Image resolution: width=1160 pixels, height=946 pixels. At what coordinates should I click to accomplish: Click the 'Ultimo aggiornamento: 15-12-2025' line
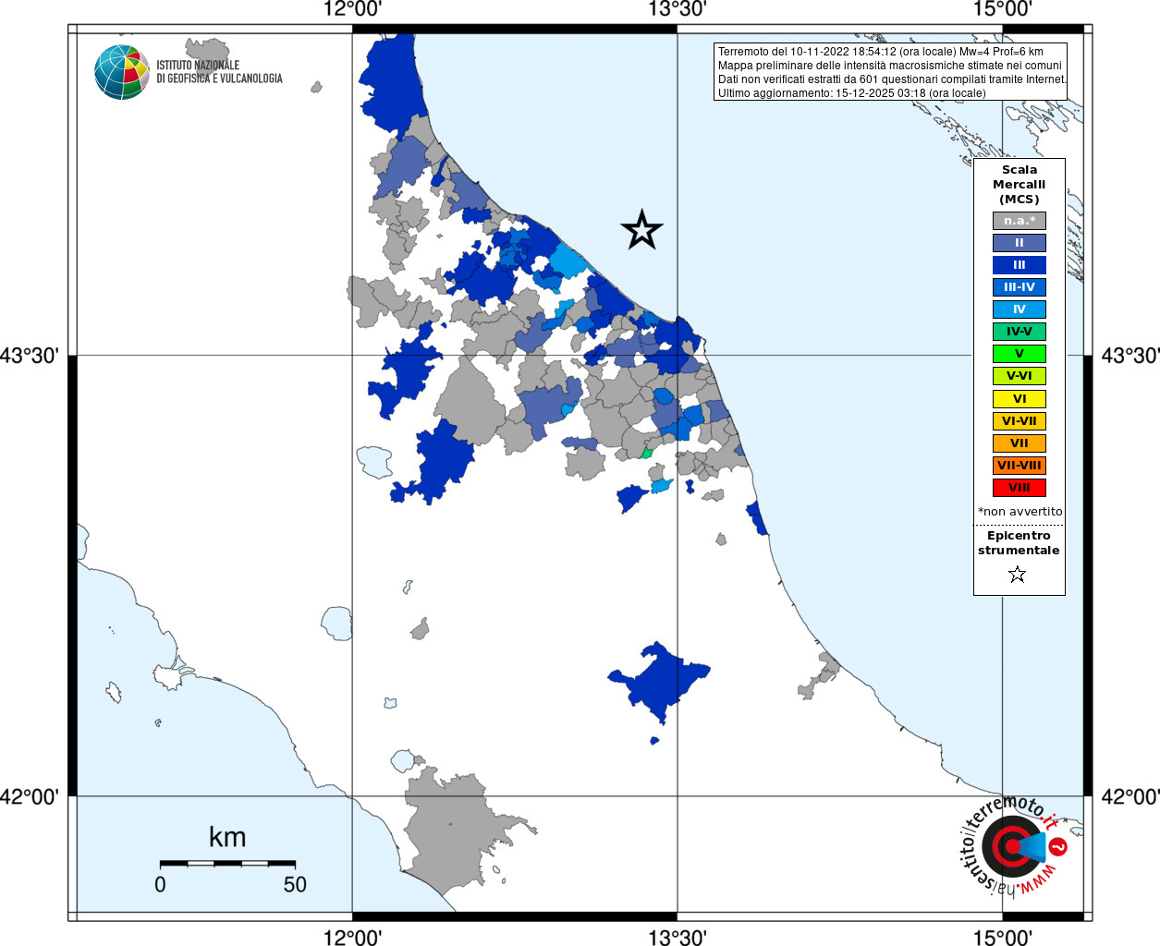coord(852,93)
